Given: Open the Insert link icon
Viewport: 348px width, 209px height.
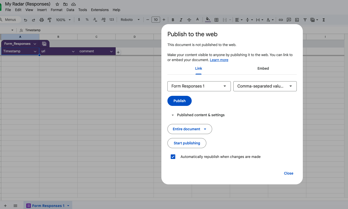Looking at the screenshot, I should [x=281, y=20].
